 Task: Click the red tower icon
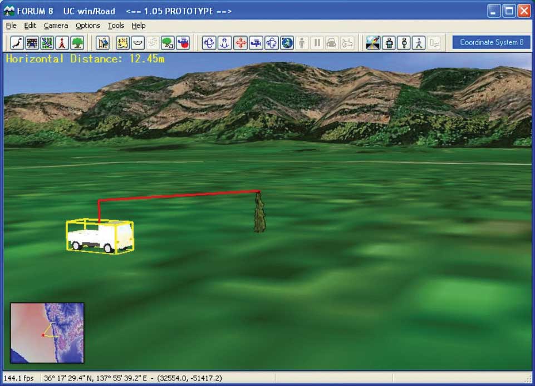(62, 43)
